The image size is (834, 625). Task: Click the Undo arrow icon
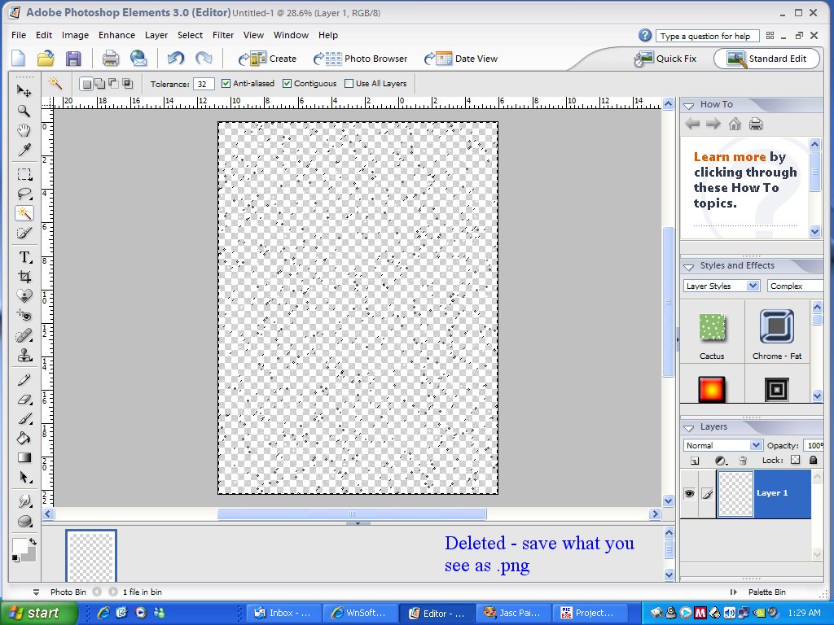[x=176, y=59]
